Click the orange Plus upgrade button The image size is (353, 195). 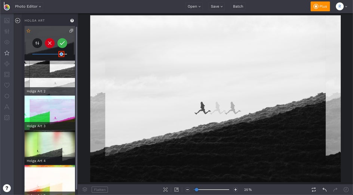click(x=320, y=6)
